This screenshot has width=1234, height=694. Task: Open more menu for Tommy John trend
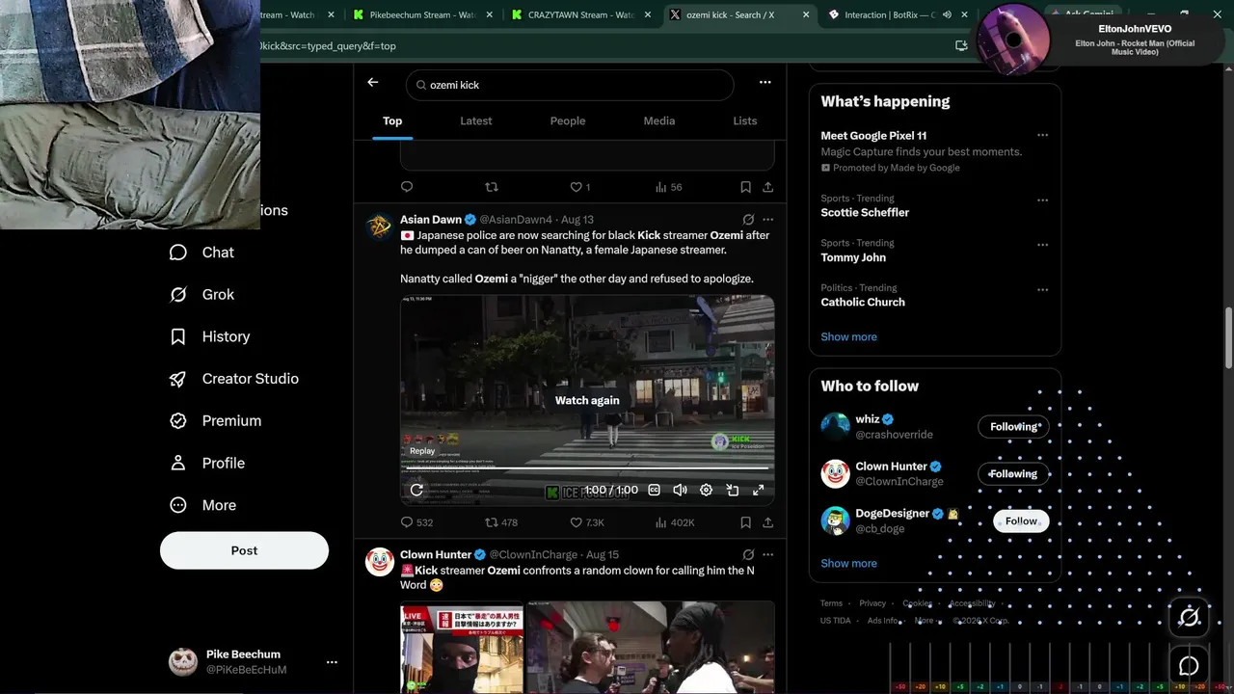point(1042,245)
